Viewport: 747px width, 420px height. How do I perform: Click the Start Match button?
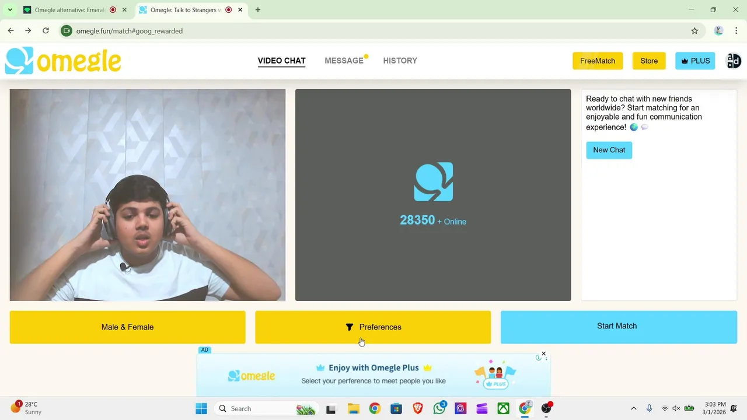click(619, 327)
